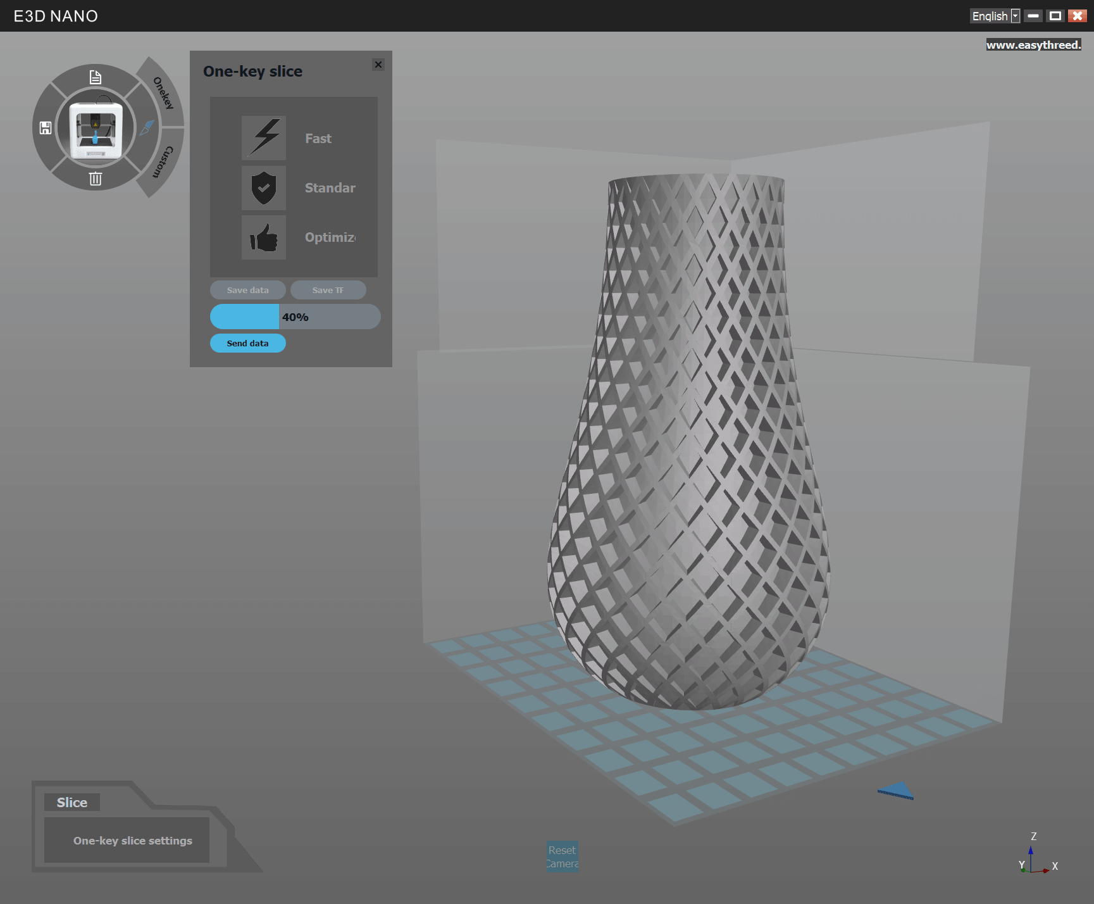This screenshot has height=904, width=1094.
Task: Click the blue slice knife icon
Action: point(147,127)
